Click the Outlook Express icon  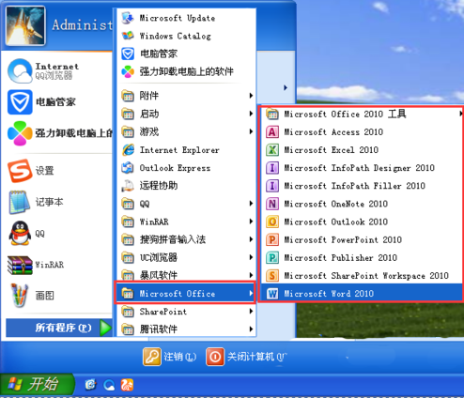point(128,168)
